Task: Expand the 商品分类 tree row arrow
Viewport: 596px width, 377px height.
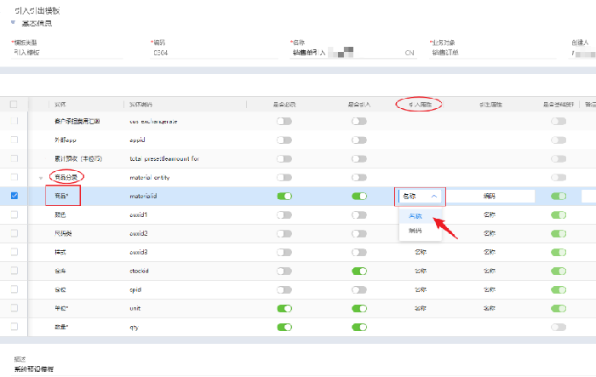Action: pos(40,177)
